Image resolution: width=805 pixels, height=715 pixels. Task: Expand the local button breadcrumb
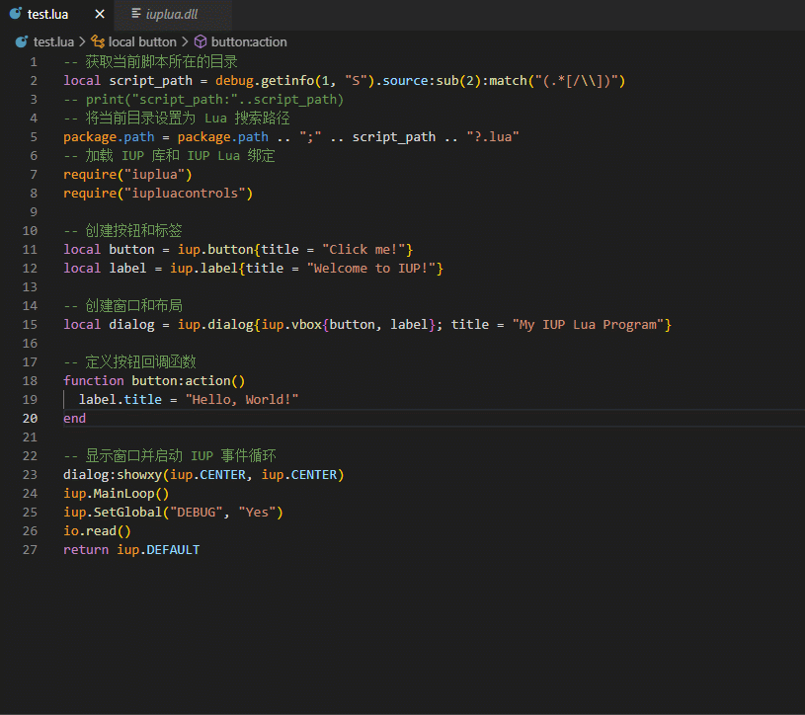142,41
